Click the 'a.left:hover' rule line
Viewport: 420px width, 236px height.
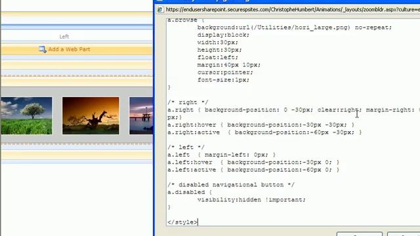pos(253,162)
